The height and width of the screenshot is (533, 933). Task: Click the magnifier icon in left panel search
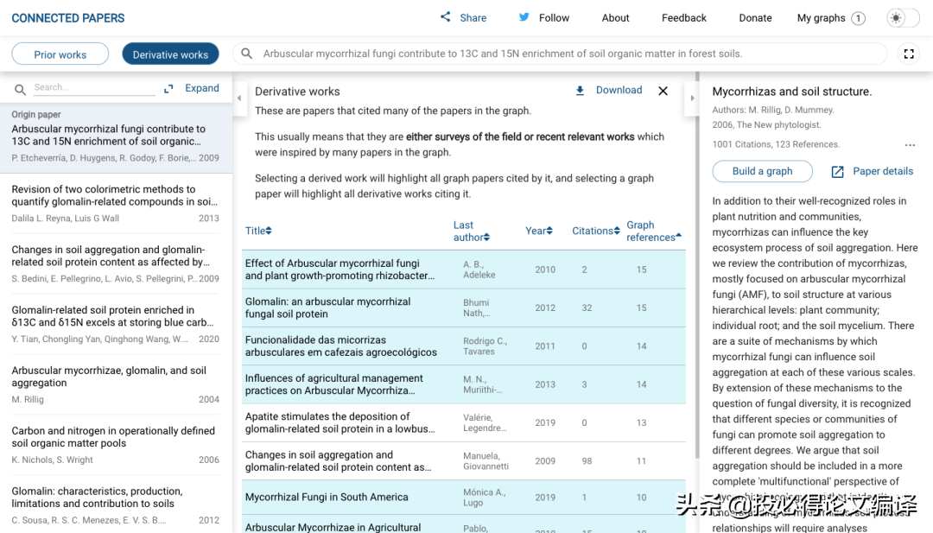pyautogui.click(x=20, y=89)
